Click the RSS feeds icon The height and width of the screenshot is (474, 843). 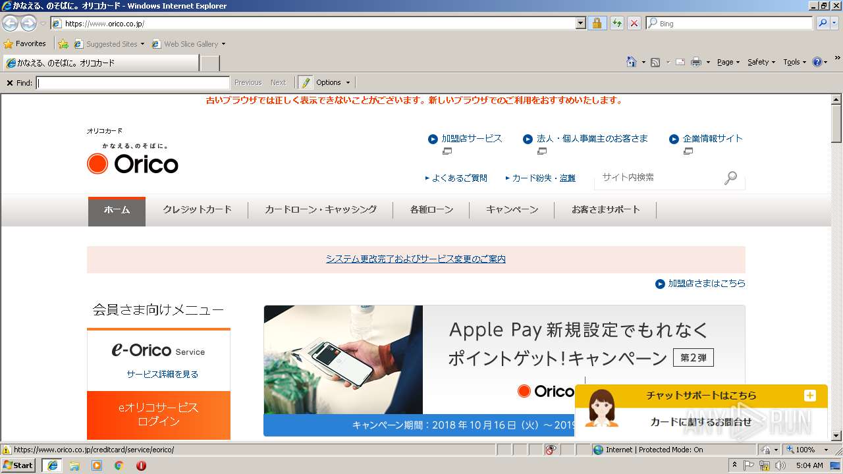point(655,62)
